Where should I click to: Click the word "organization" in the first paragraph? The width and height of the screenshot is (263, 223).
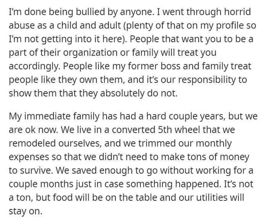[x=90, y=53]
